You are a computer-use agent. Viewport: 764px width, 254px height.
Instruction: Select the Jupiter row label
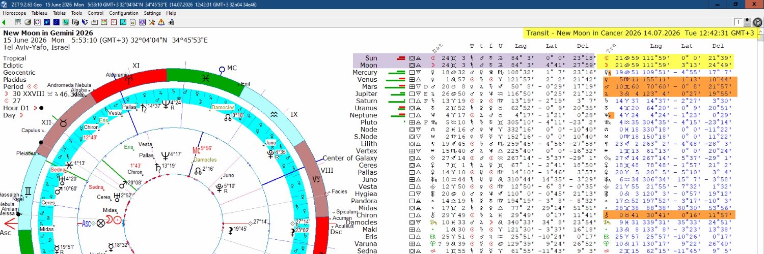(x=367, y=93)
